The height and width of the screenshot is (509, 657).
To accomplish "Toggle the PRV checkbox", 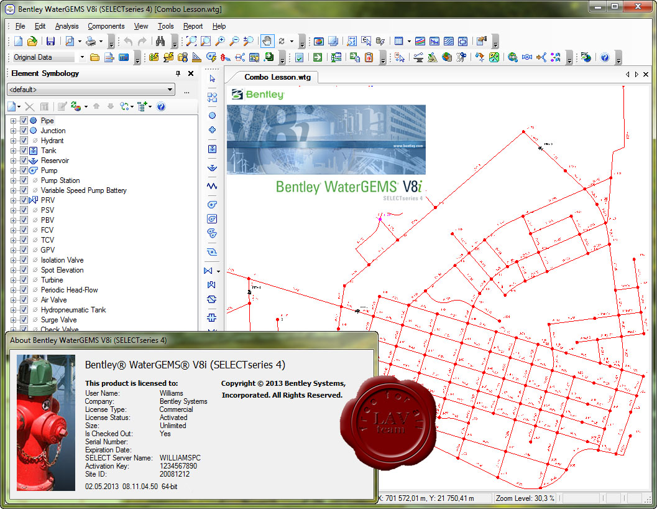I will 24,200.
